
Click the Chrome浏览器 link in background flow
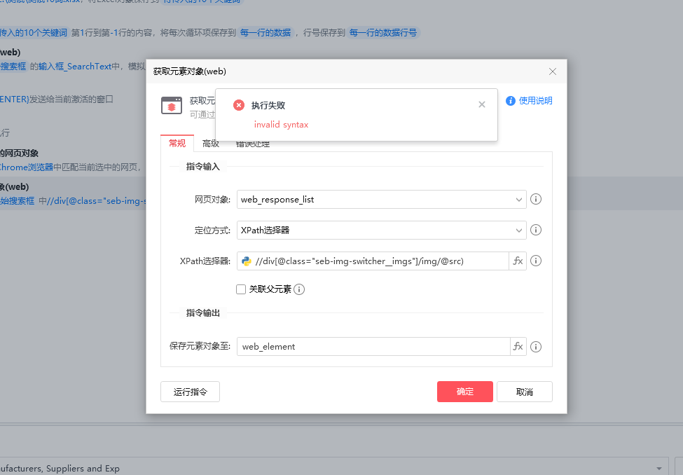click(27, 167)
